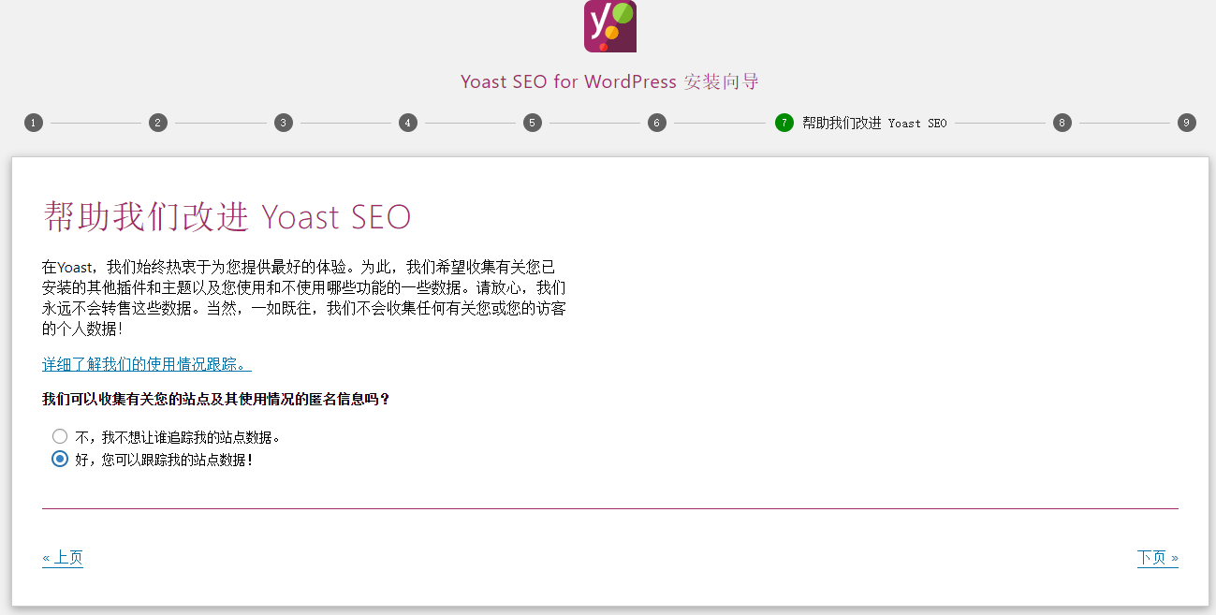Image resolution: width=1216 pixels, height=615 pixels.
Task: Click the paragraph starting '在Yoast，我们始终热衷于'
Action: (304, 299)
